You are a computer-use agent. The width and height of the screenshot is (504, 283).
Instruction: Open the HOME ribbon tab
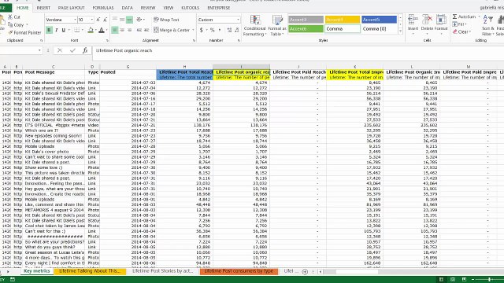(x=22, y=8)
